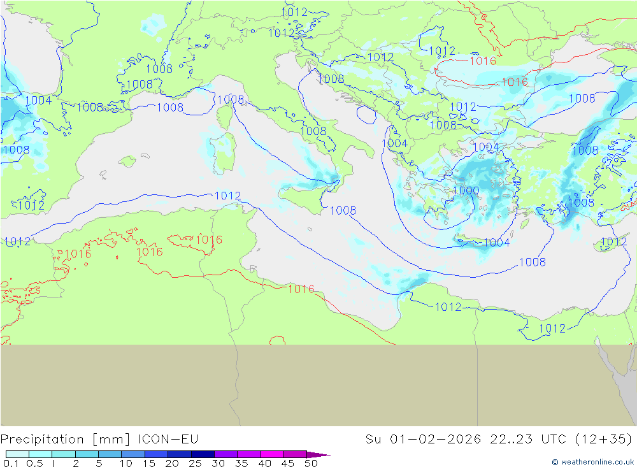The height and width of the screenshot is (467, 637).
Task: Select the 5–10 mm legend color swatch
Action: click(x=110, y=454)
